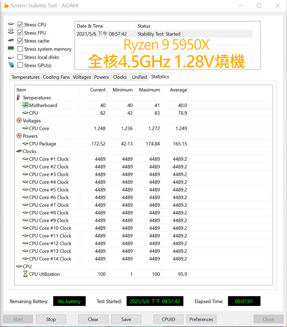Click the chip icon beside CPU Core voltage
This screenshot has width=287, height=327.
(25, 128)
